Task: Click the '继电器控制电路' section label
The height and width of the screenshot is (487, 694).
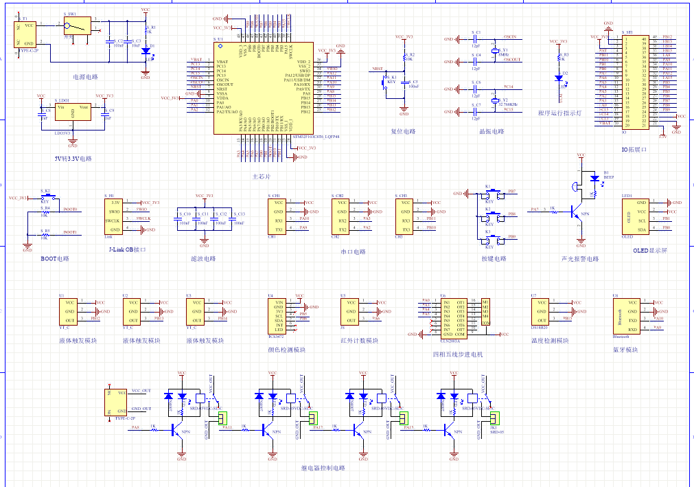Action: pyautogui.click(x=323, y=468)
